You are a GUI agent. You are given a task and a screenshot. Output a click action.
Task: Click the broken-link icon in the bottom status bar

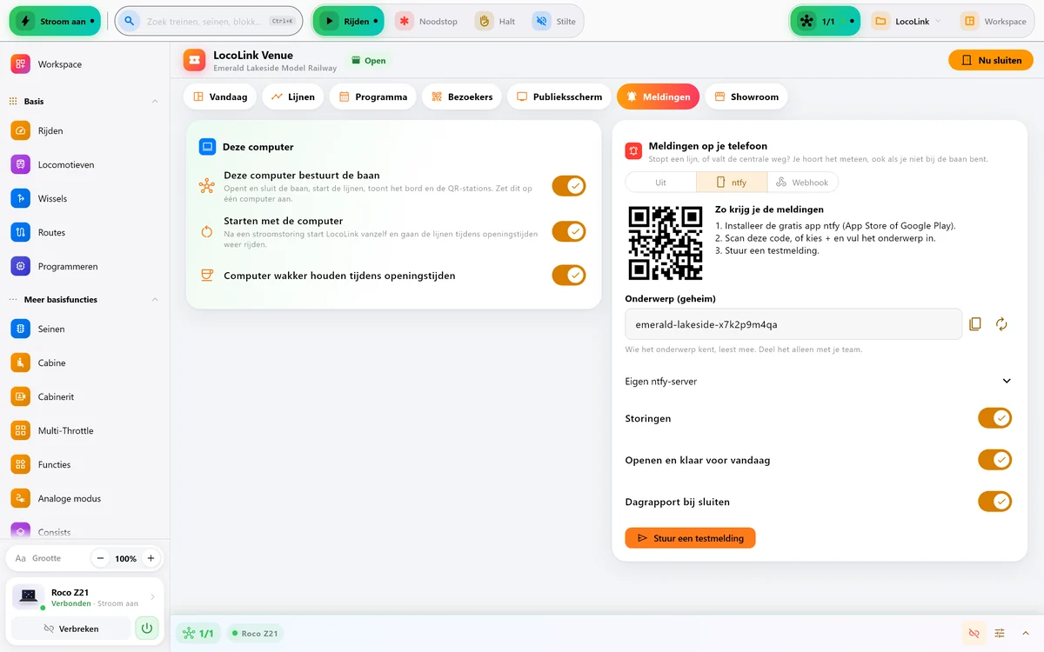(x=974, y=633)
